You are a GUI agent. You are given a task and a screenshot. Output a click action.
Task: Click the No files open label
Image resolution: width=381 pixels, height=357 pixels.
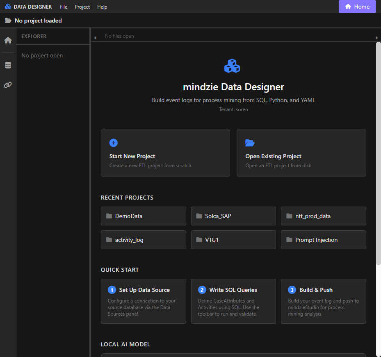[119, 36]
